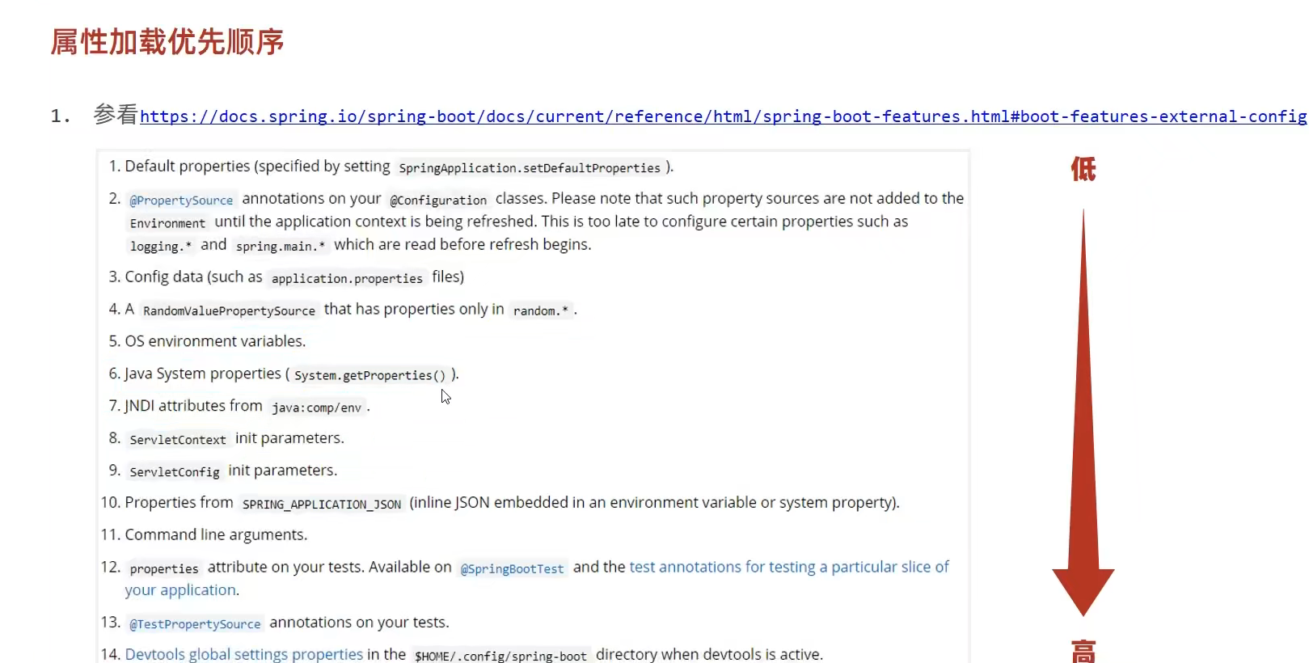Click the RandomValuePropertySource code text
The height and width of the screenshot is (663, 1309).
pyautogui.click(x=229, y=310)
